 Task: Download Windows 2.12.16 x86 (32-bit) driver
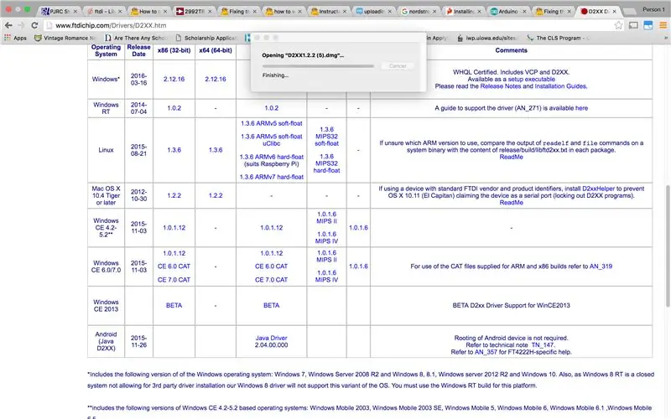pyautogui.click(x=174, y=79)
